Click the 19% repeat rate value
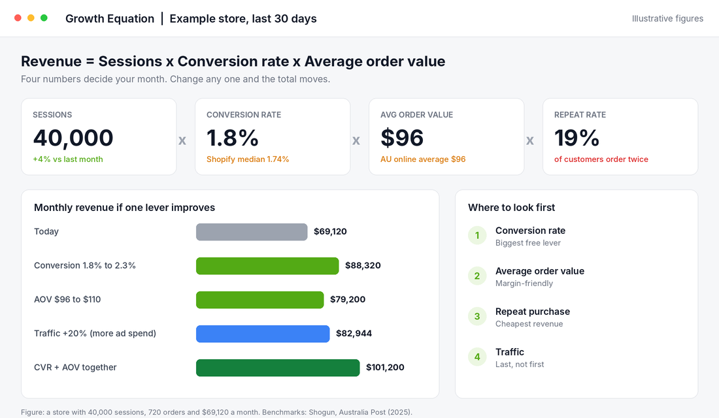The image size is (719, 418). click(577, 138)
